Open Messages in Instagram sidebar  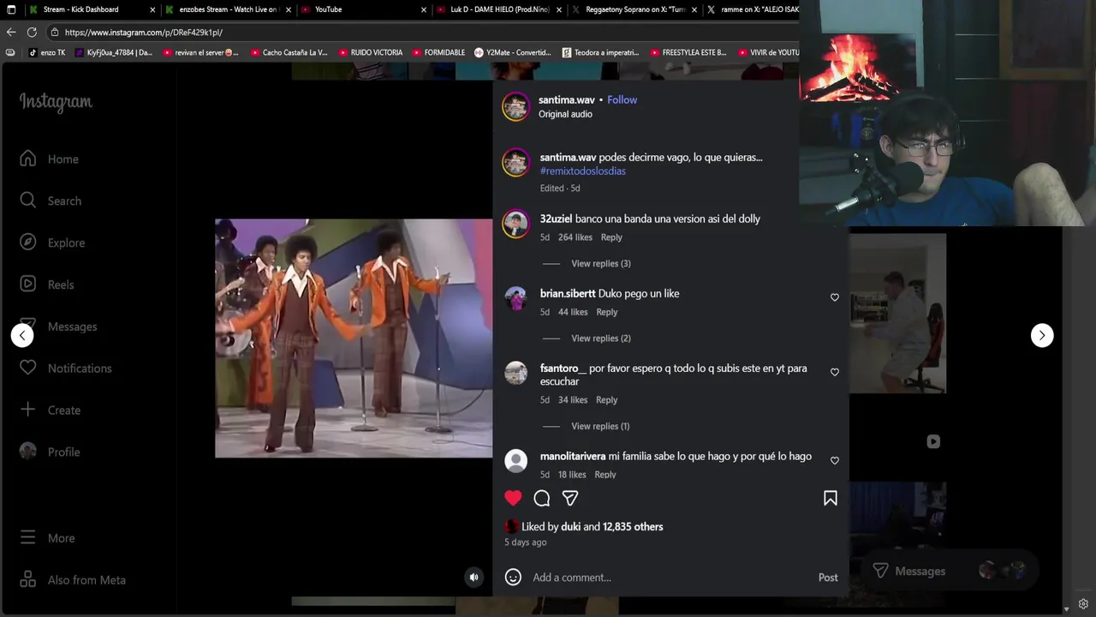pos(58,326)
